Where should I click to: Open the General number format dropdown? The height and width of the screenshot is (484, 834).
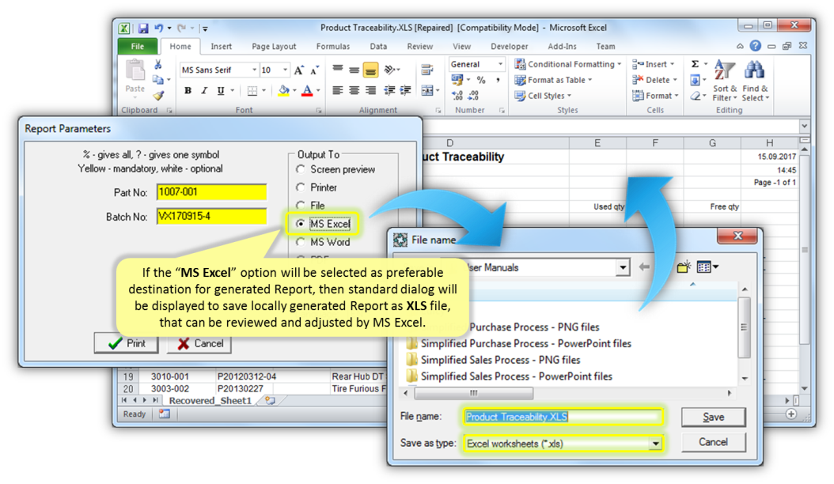point(500,64)
